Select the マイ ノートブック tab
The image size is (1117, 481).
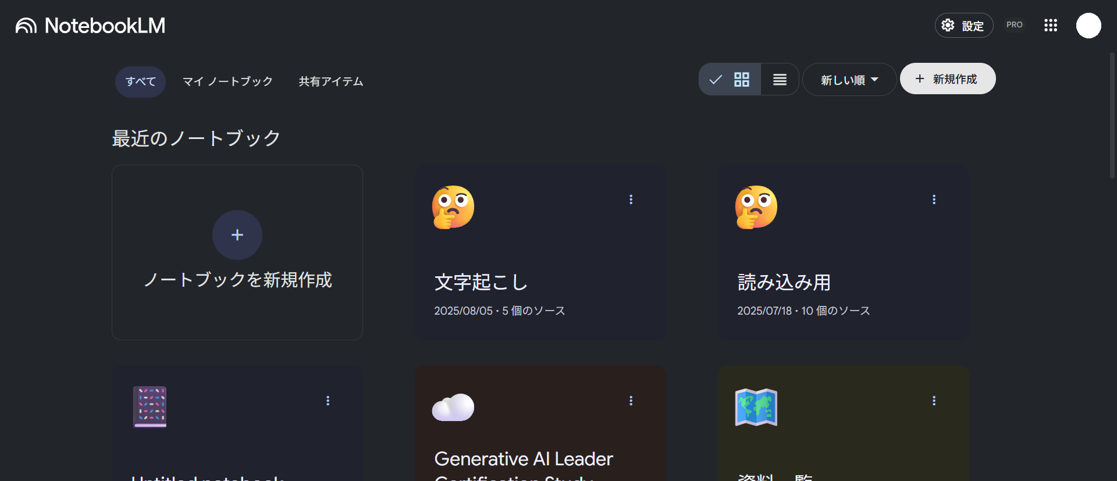tap(227, 81)
